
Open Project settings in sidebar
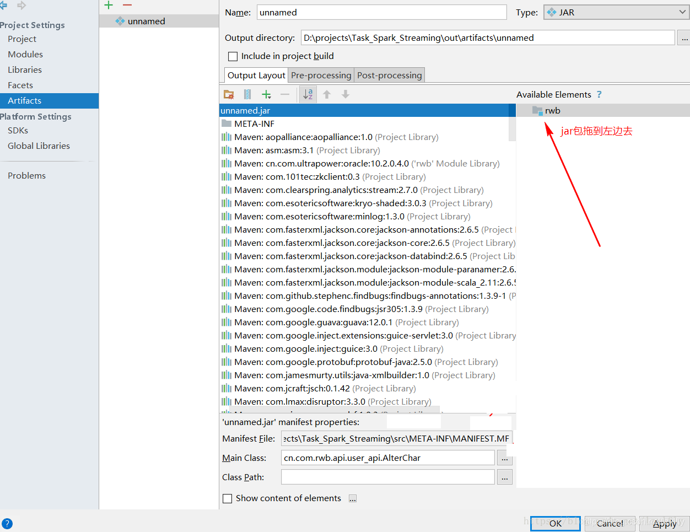(22, 39)
